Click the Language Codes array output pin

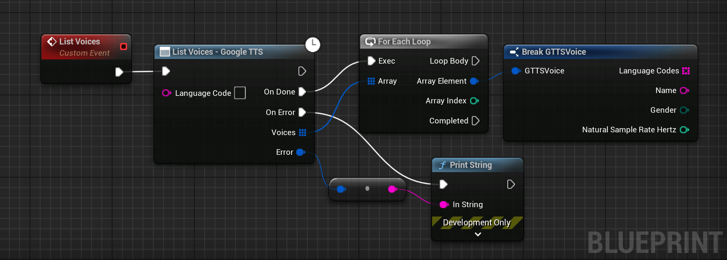[686, 71]
